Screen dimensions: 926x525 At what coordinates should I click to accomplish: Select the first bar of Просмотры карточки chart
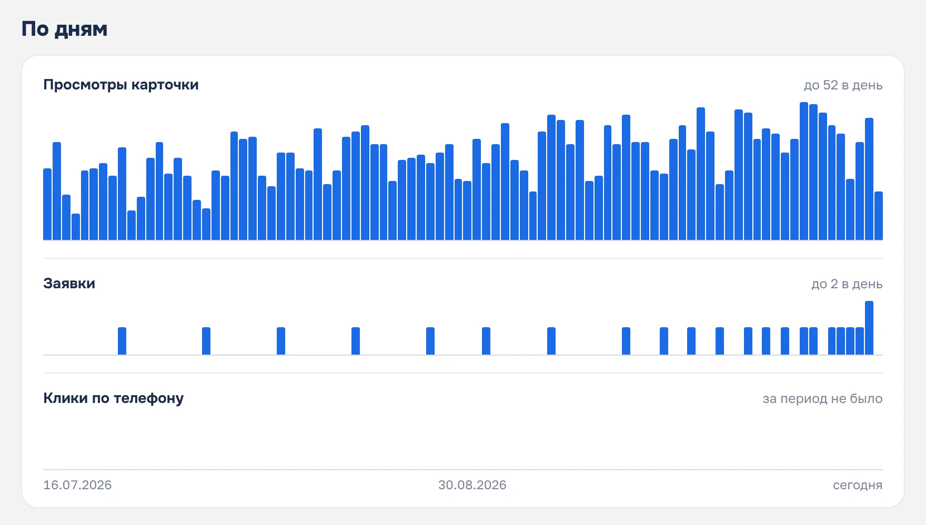pos(47,204)
